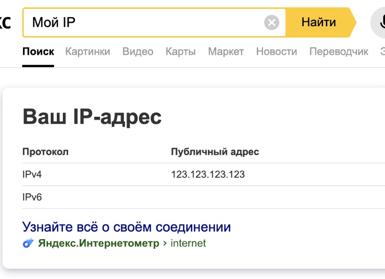Click the IPv4 protocol cell

pos(32,174)
